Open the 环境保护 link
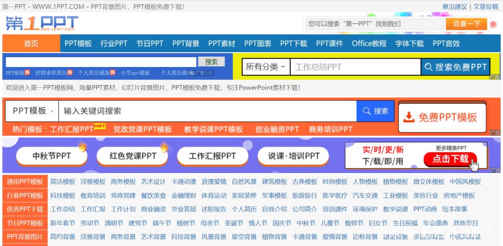This screenshot has height=246, width=503. [365, 209]
